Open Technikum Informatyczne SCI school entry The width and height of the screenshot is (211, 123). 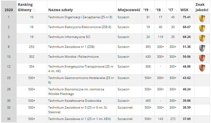[x=69, y=37]
